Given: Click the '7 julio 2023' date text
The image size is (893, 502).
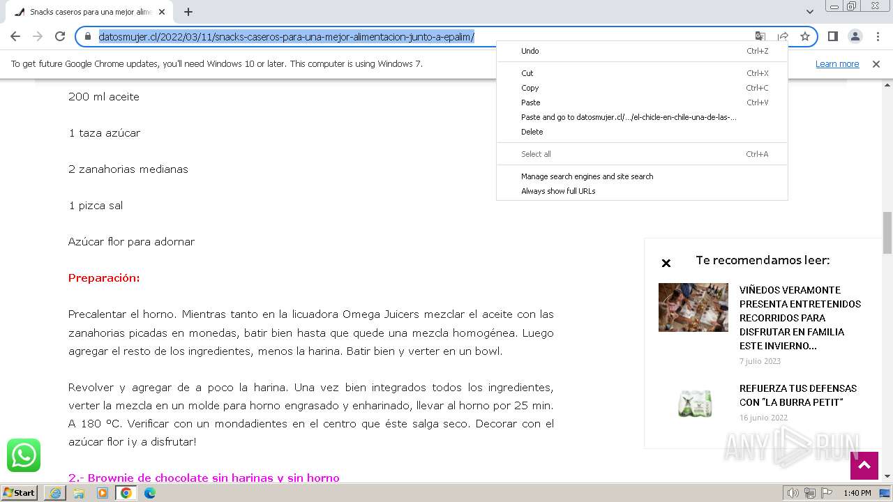Looking at the screenshot, I should point(760,361).
